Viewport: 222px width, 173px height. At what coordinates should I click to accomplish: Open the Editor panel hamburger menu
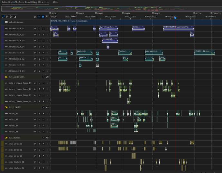tap(48, 2)
